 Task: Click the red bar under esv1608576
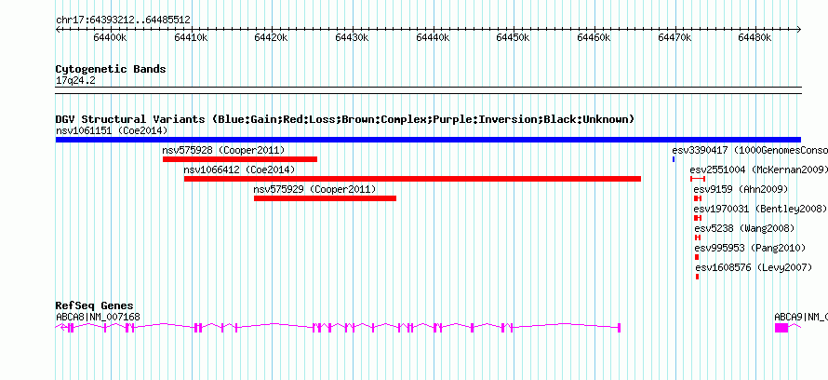click(698, 277)
